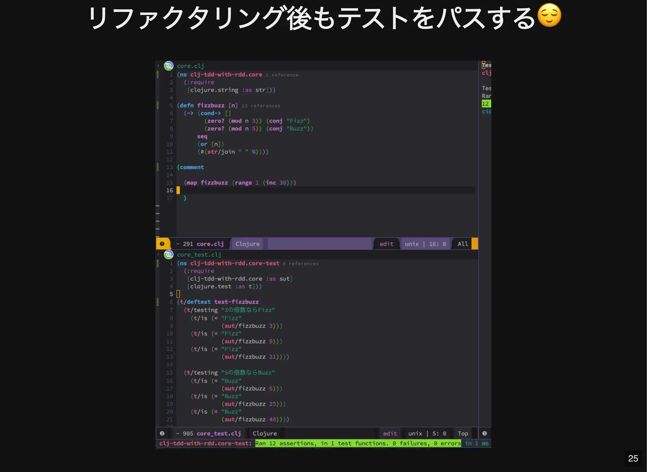This screenshot has height=472, width=647.
Task: Expand the chevron before core.clj winbar
Action: (x=158, y=66)
